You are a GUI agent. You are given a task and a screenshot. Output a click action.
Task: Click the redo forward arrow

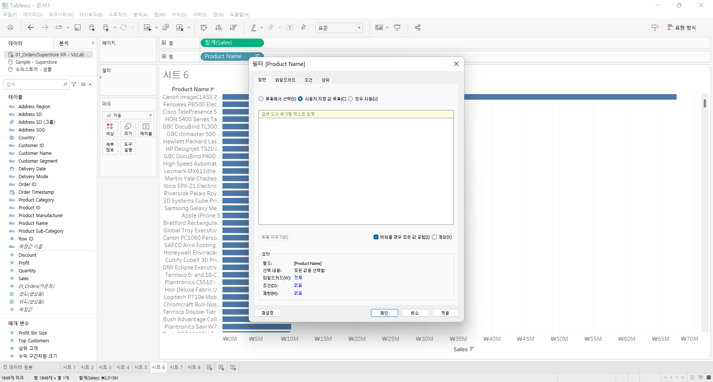coord(45,27)
